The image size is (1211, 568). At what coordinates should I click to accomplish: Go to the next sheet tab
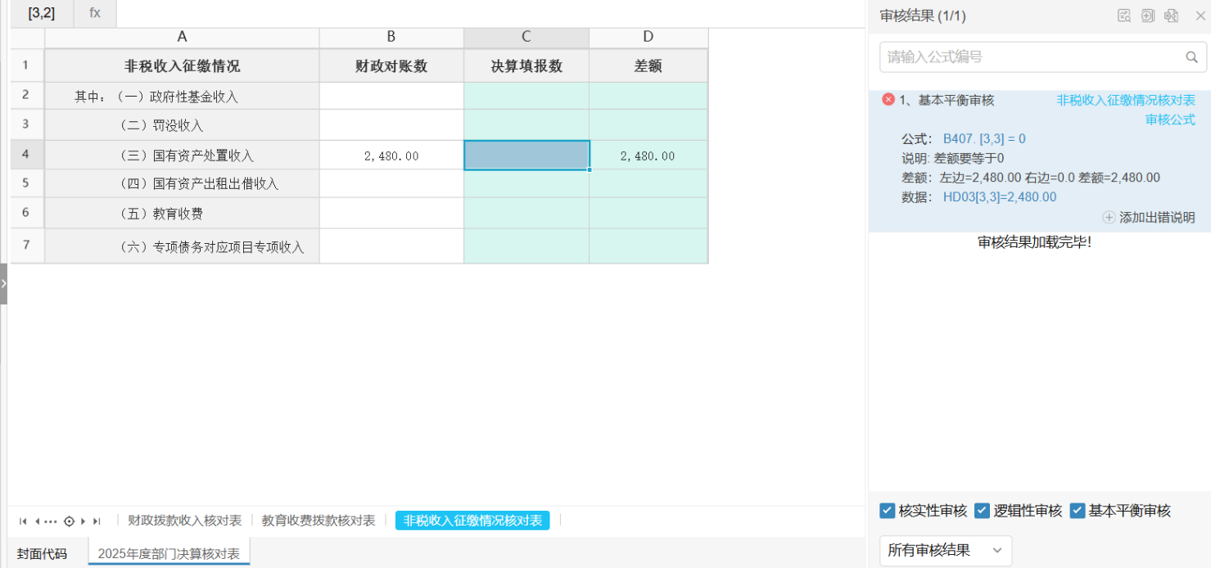click(84, 521)
